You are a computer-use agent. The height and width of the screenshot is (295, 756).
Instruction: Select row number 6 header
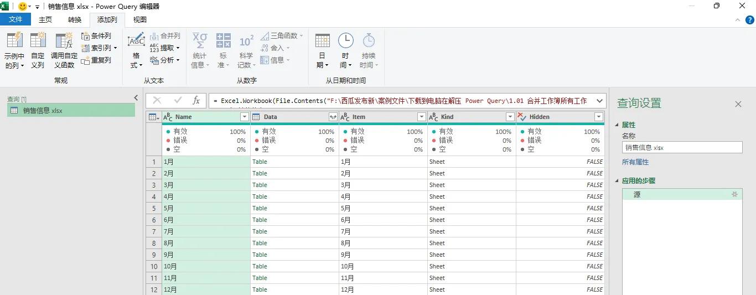(154, 220)
